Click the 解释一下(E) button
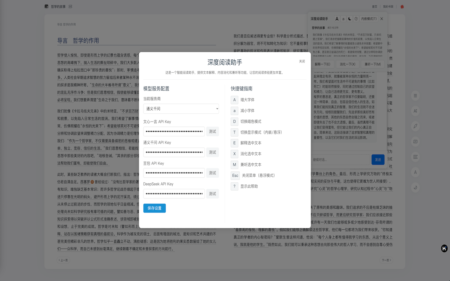450x281 pixels. [x=322, y=64]
